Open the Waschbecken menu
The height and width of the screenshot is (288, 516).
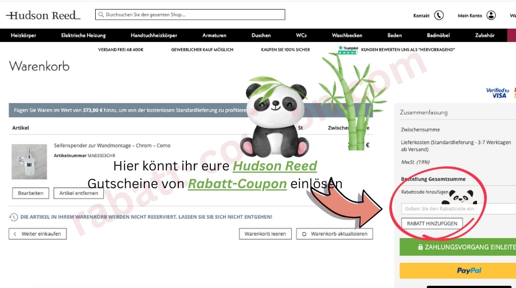tap(346, 36)
